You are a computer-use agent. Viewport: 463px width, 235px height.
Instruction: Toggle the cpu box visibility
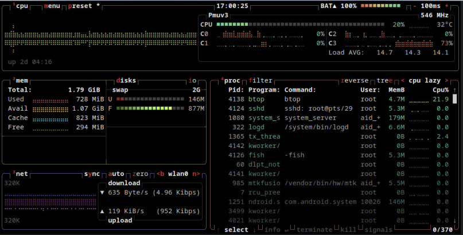pos(21,6)
